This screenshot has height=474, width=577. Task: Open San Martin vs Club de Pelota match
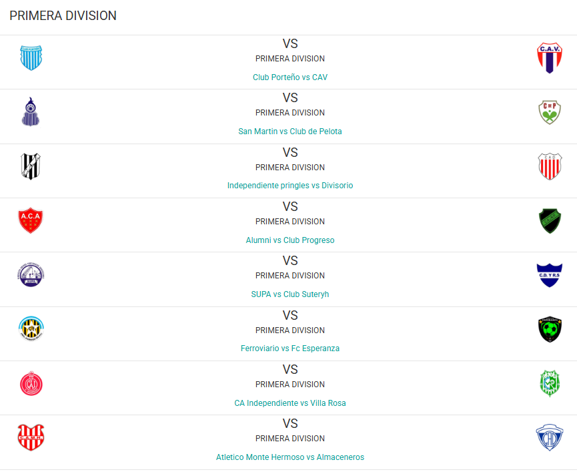[x=290, y=132]
